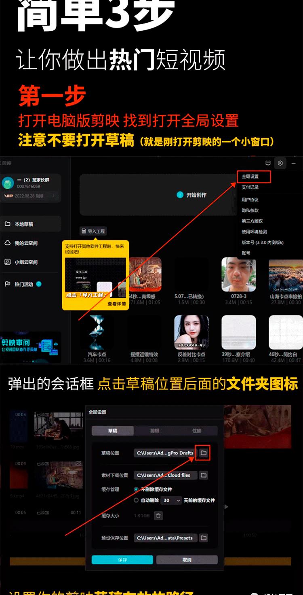Image resolution: width=303 pixels, height=595 pixels.
Task: Open the 汽车卡点 draft thumbnail
Action: coord(97,332)
